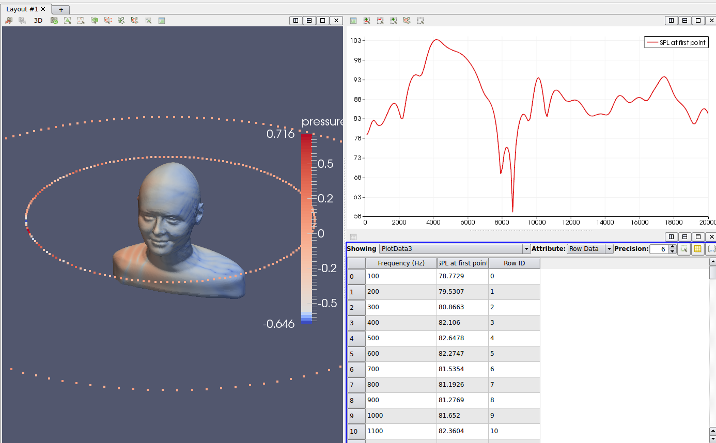Activate the Interactive Select Cells tool in render view
This screenshot has height=443, width=716.
coord(148,21)
